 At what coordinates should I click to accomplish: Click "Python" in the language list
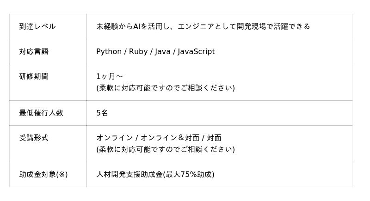(x=109, y=51)
